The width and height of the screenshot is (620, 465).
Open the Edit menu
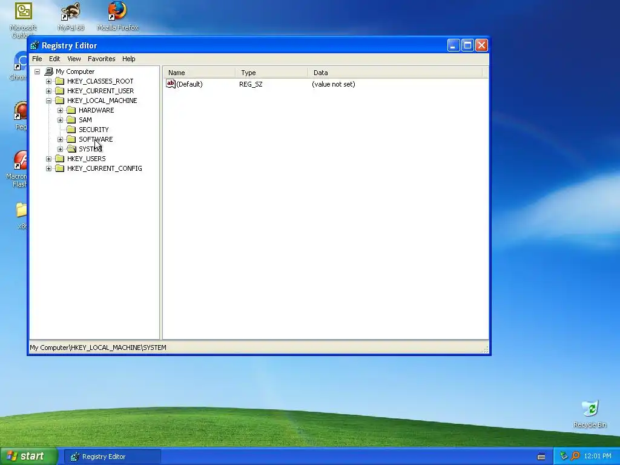pyautogui.click(x=54, y=59)
